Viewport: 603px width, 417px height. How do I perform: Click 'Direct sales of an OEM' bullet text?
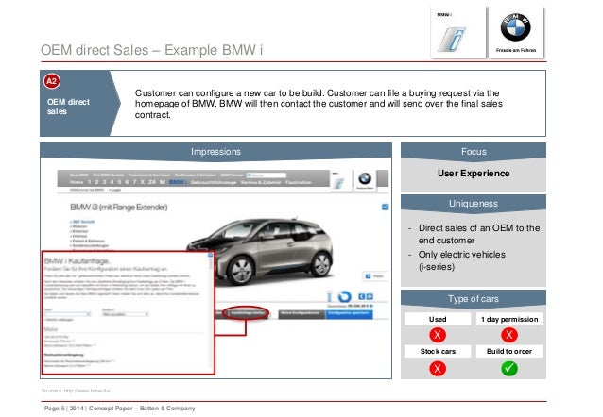point(479,234)
